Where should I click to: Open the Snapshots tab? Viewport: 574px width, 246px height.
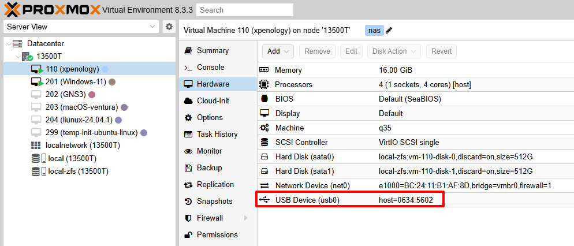pyautogui.click(x=217, y=202)
